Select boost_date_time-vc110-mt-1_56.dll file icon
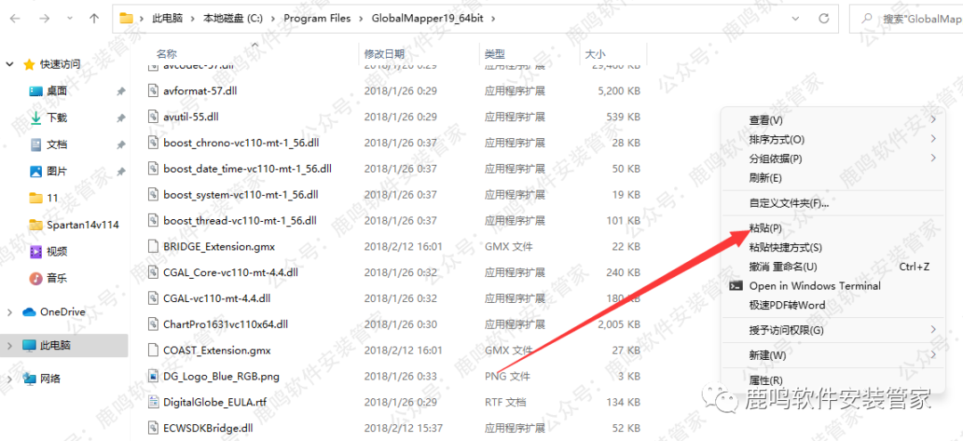This screenshot has height=441, width=963. [153, 168]
